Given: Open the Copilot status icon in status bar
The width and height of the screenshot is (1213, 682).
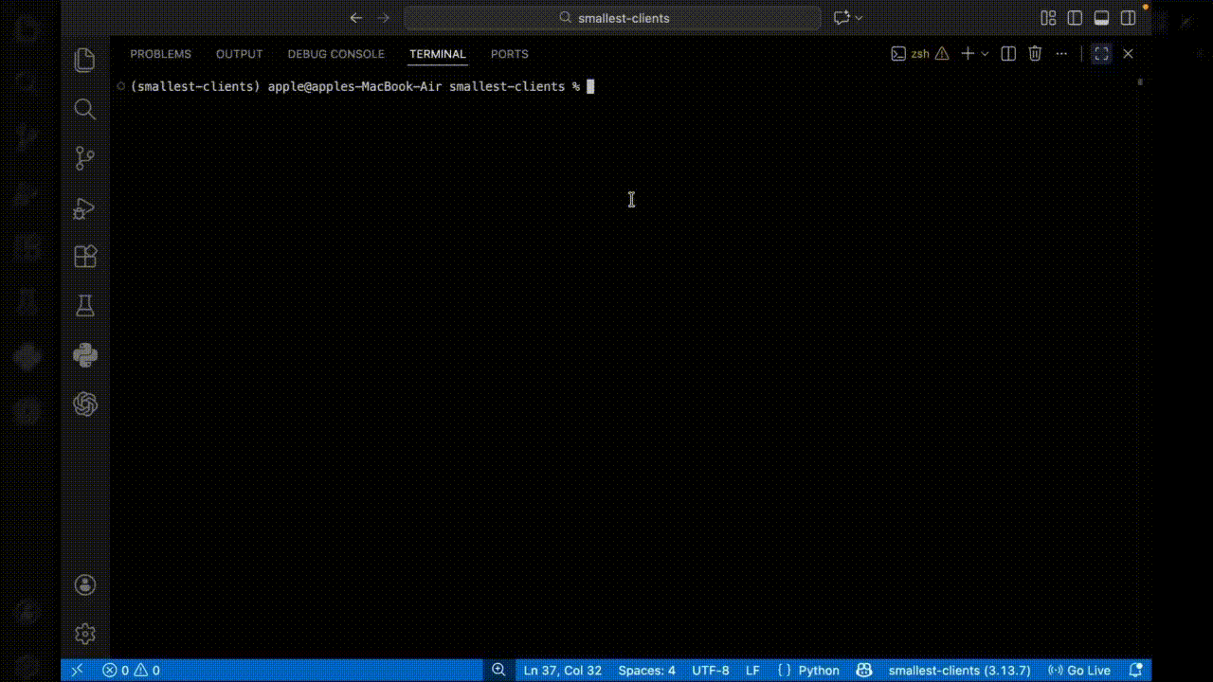Looking at the screenshot, I should coord(864,671).
